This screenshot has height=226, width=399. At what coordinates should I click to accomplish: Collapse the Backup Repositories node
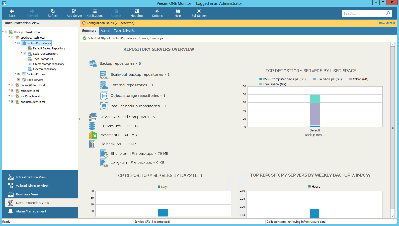(18, 43)
